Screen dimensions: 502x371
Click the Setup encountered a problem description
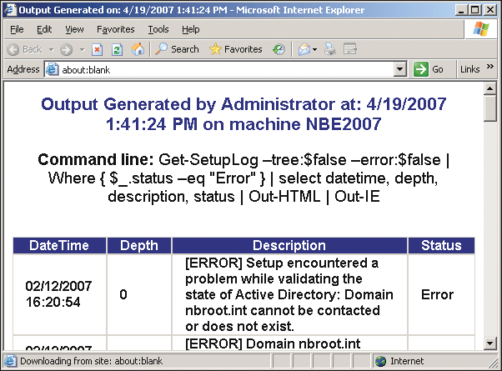(289, 294)
